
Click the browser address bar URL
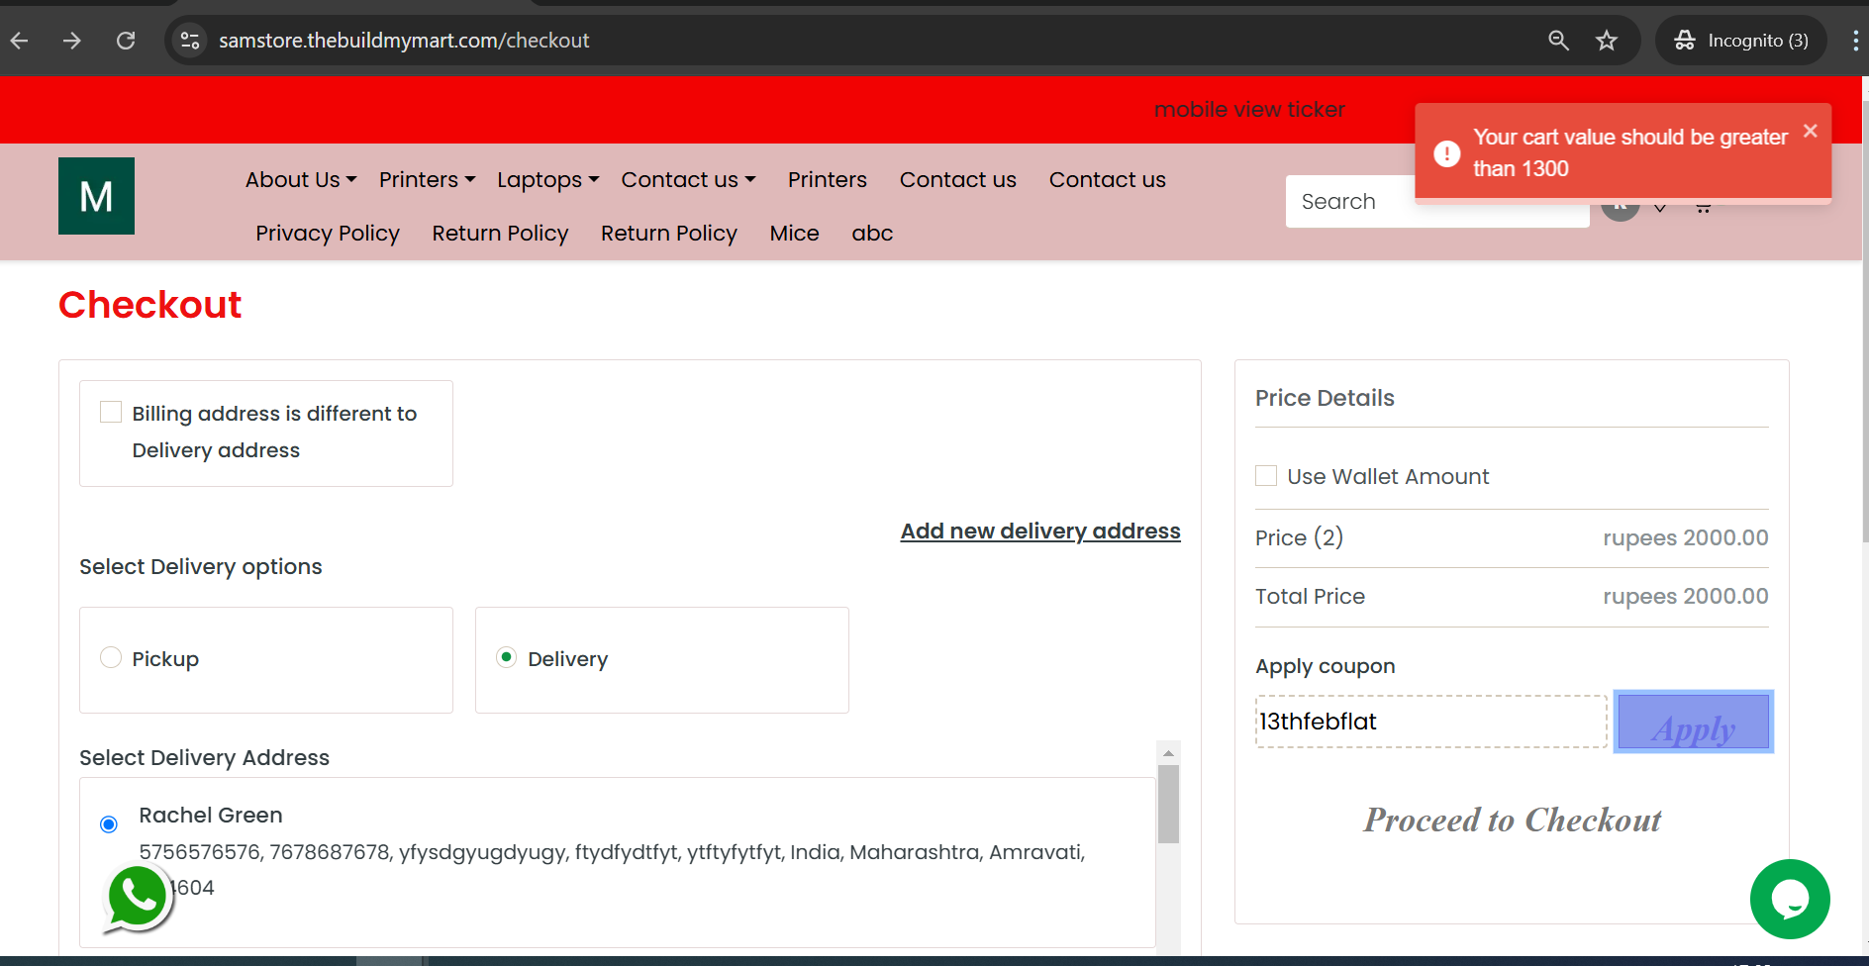[x=404, y=41]
